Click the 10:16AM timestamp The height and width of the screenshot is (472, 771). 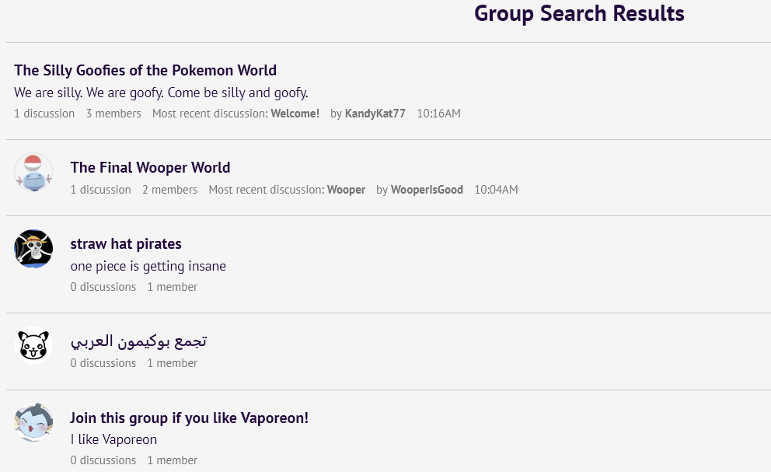point(438,114)
